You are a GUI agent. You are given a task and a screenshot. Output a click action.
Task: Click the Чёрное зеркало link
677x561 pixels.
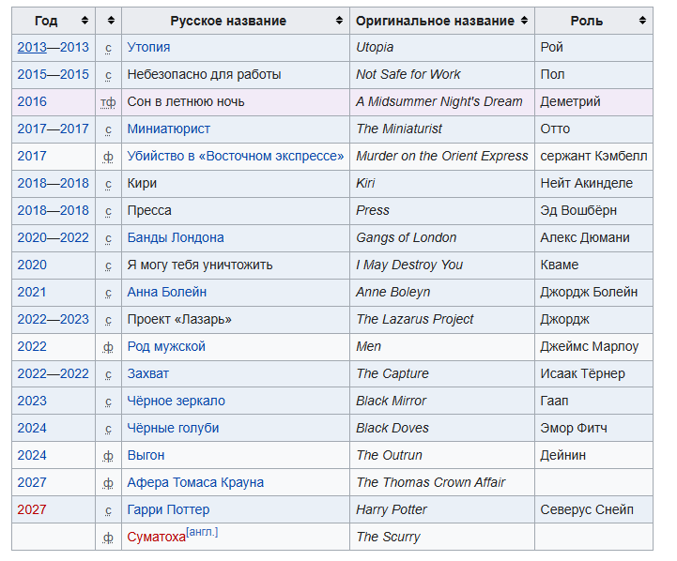click(177, 401)
